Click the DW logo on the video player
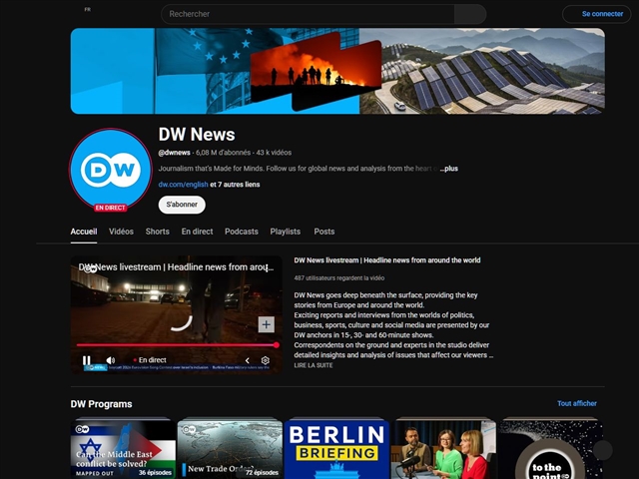The width and height of the screenshot is (639, 479). (91, 268)
